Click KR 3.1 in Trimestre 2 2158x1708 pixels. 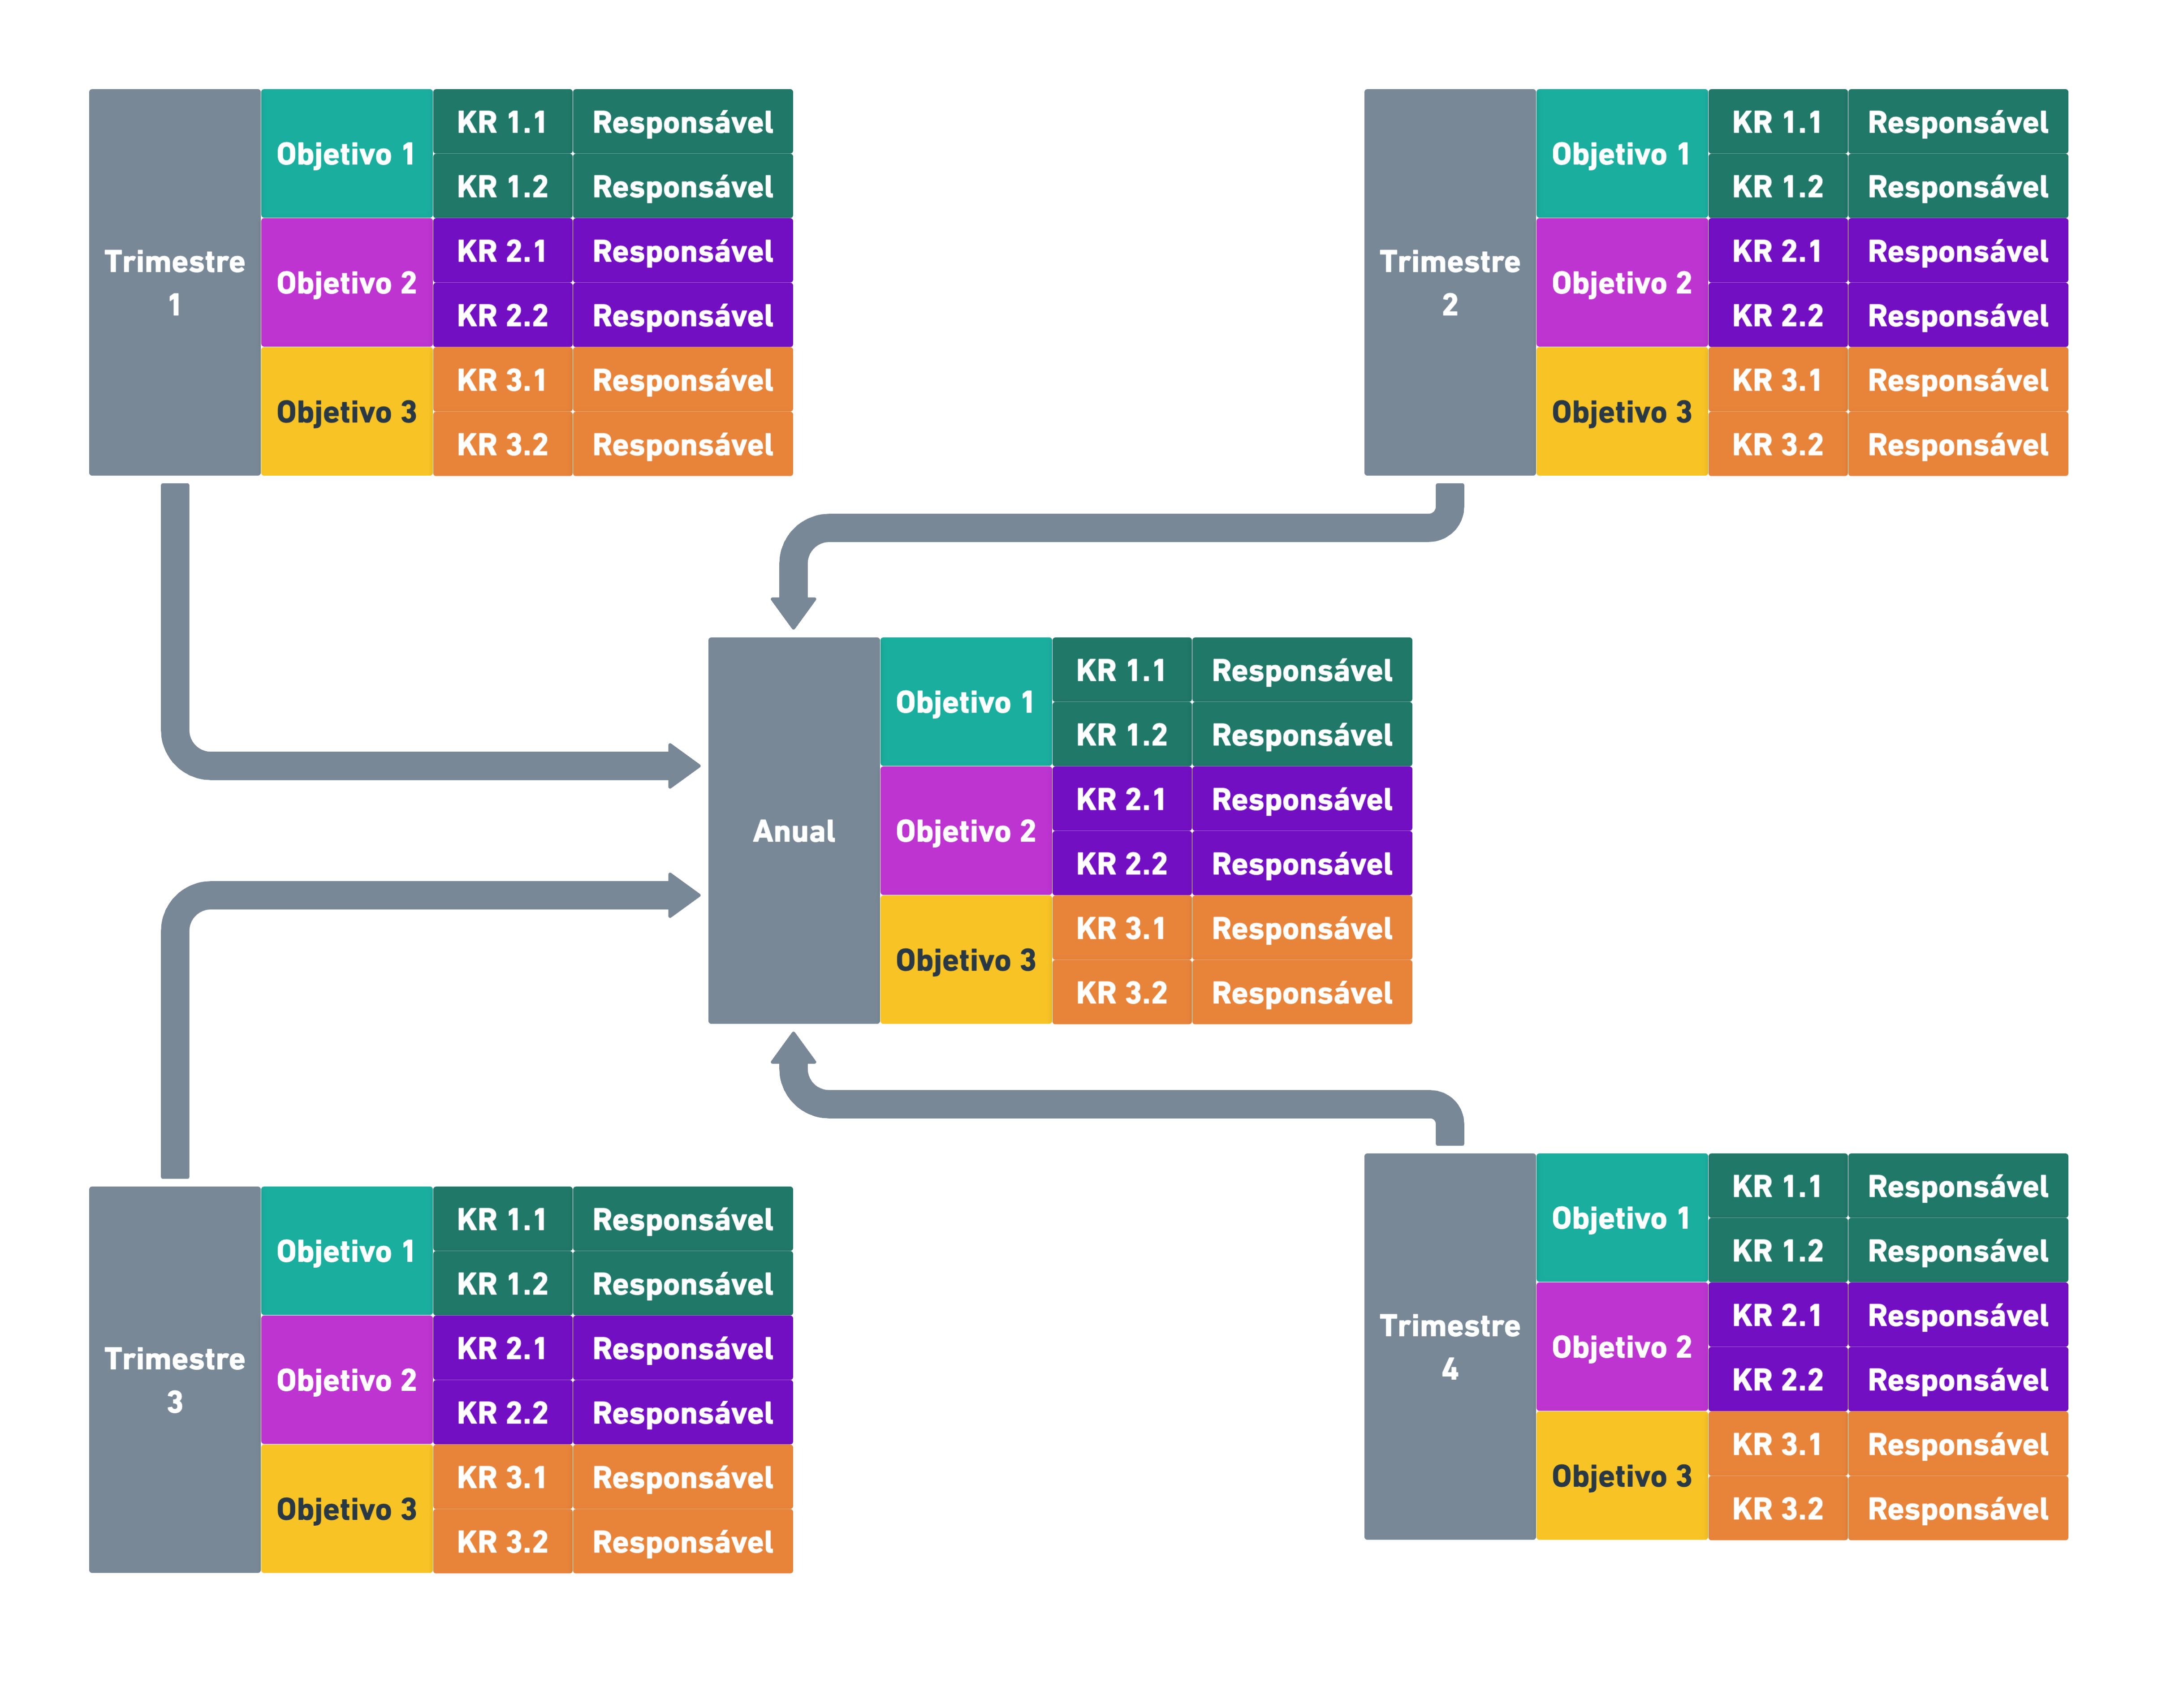(x=1778, y=379)
